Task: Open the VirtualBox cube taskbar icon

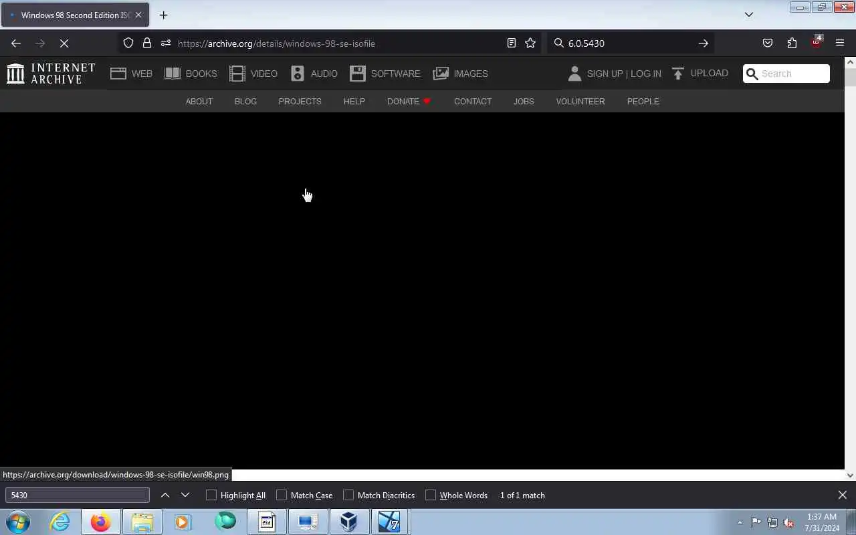Action: point(348,522)
